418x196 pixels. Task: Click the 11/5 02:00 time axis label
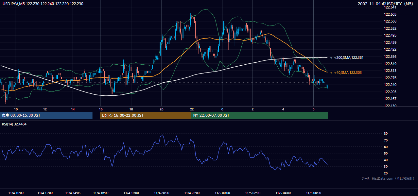click(x=253, y=193)
